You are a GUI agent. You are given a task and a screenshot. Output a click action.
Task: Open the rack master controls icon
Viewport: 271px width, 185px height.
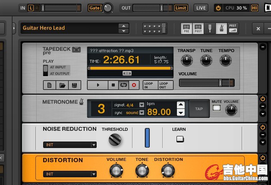[x=154, y=28]
